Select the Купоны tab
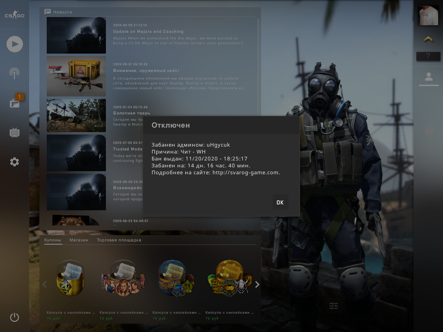443x332 pixels. [53, 240]
